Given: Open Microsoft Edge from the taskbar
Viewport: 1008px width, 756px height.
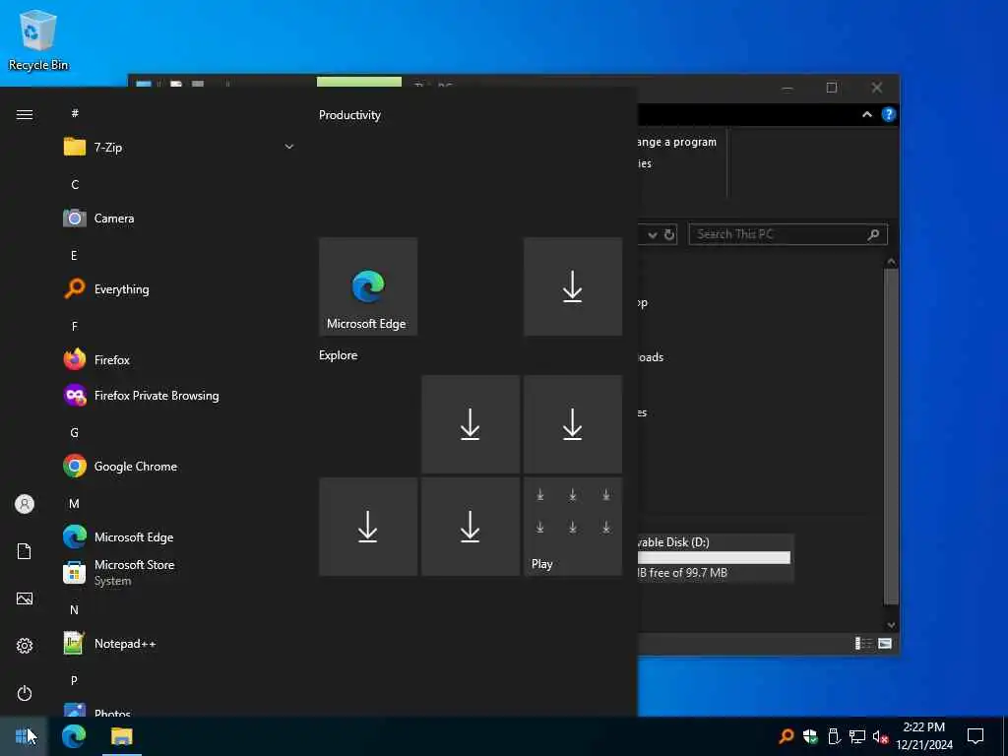Looking at the screenshot, I should [74, 736].
